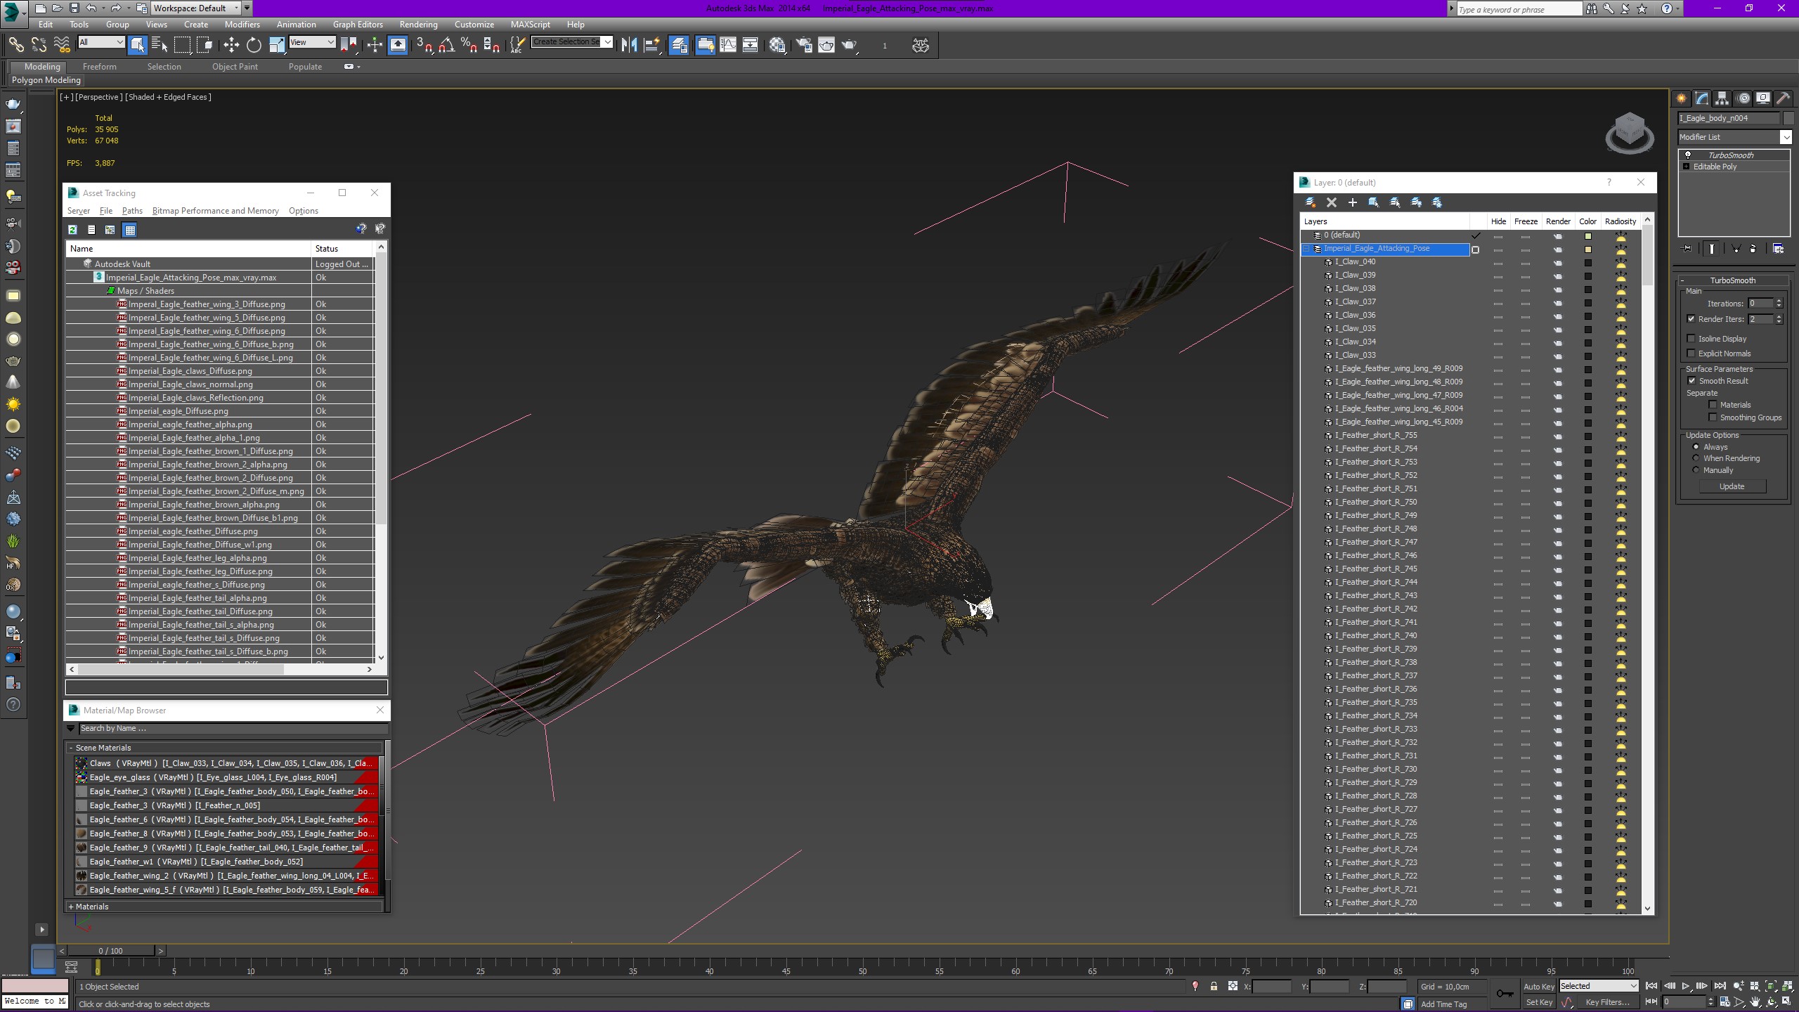The height and width of the screenshot is (1012, 1799).
Task: Click the Render Production teapot icon
Action: (x=850, y=45)
